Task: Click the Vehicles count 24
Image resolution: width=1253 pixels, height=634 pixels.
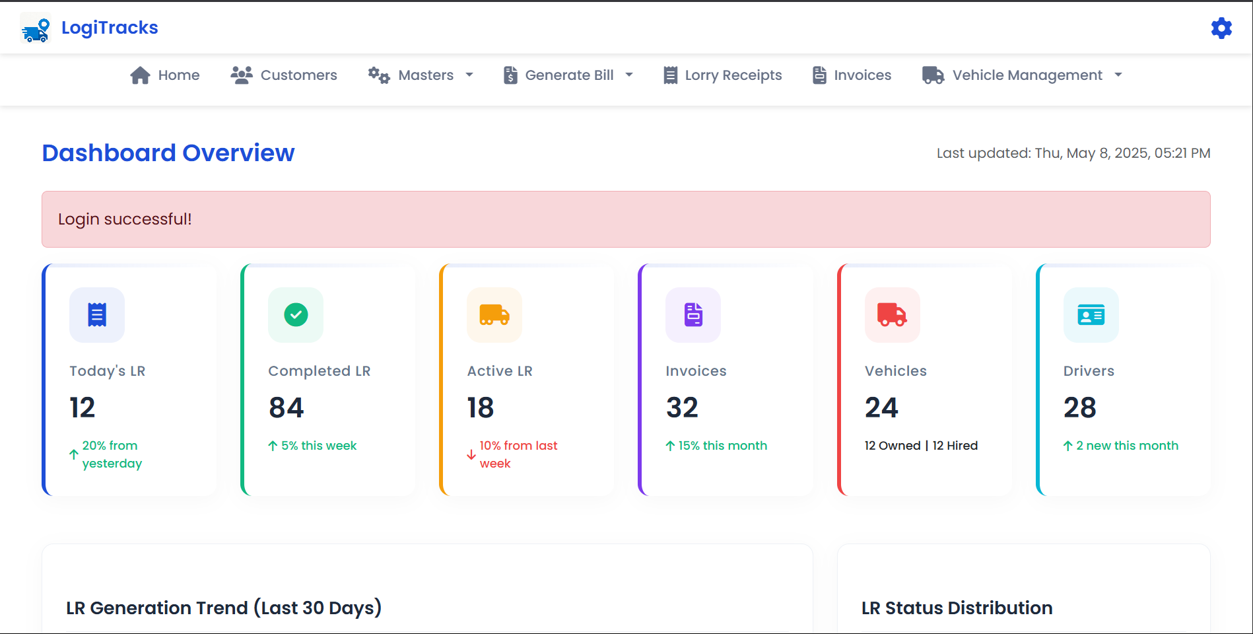Action: click(x=881, y=407)
